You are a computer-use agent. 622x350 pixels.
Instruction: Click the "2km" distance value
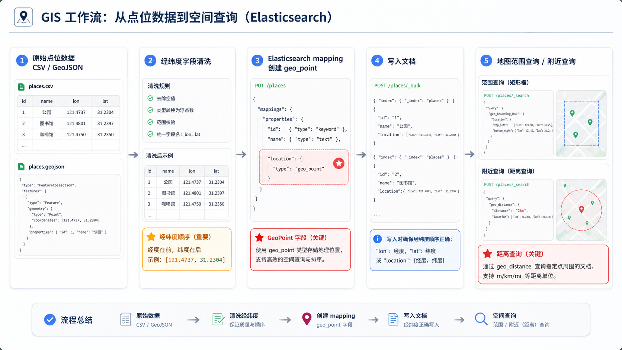click(x=521, y=211)
